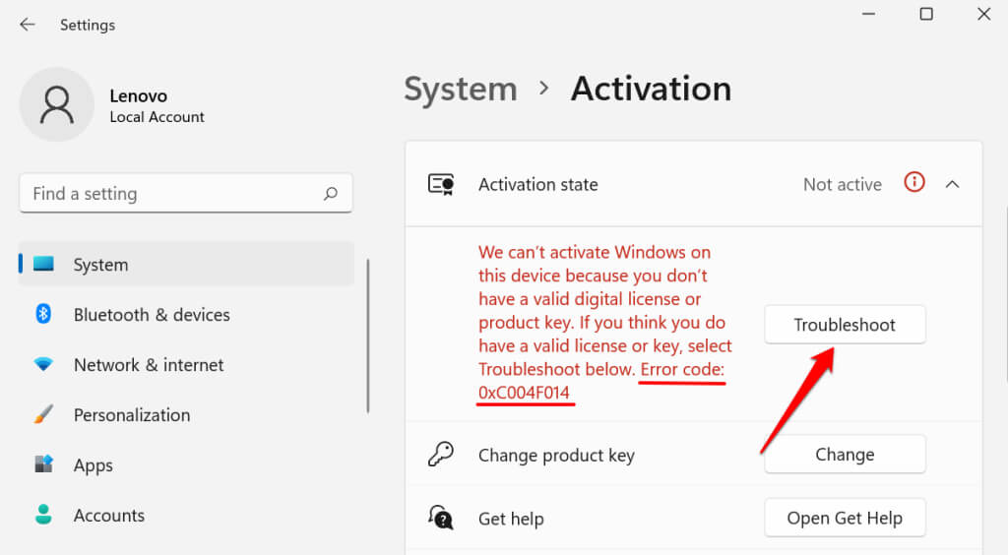1008x555 pixels.
Task: Click the Troubleshoot button
Action: coord(845,325)
